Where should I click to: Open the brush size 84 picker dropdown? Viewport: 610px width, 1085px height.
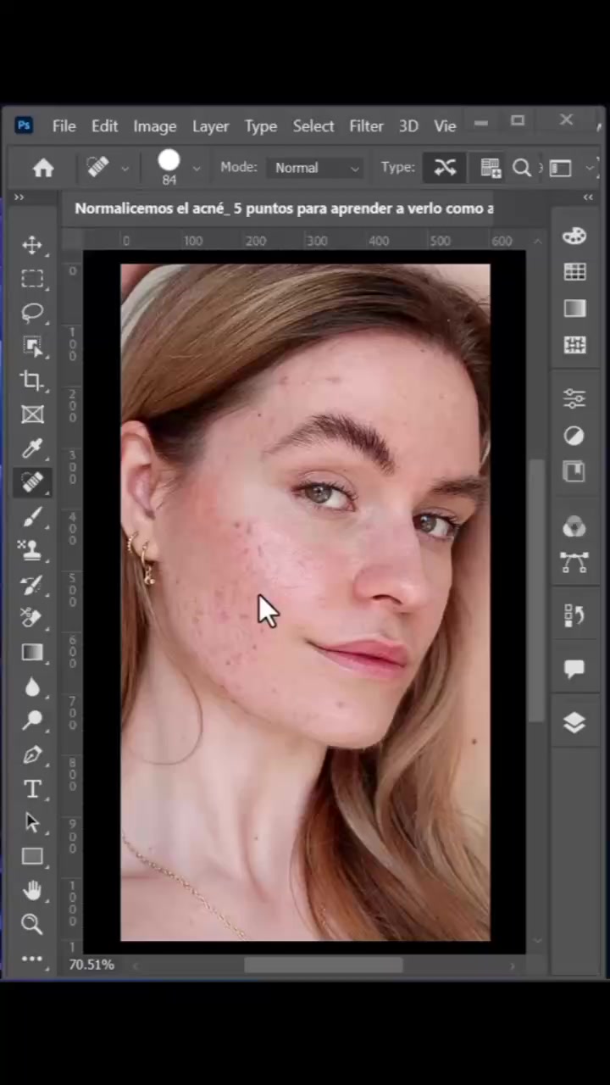[197, 168]
